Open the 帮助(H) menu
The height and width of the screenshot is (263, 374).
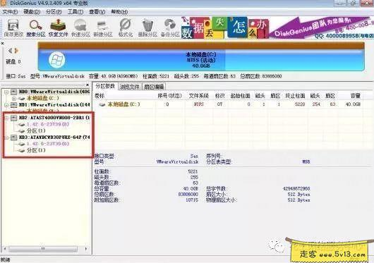coord(119,12)
